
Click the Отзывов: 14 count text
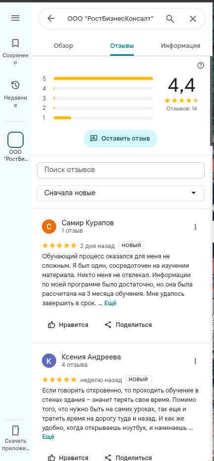coord(181,108)
